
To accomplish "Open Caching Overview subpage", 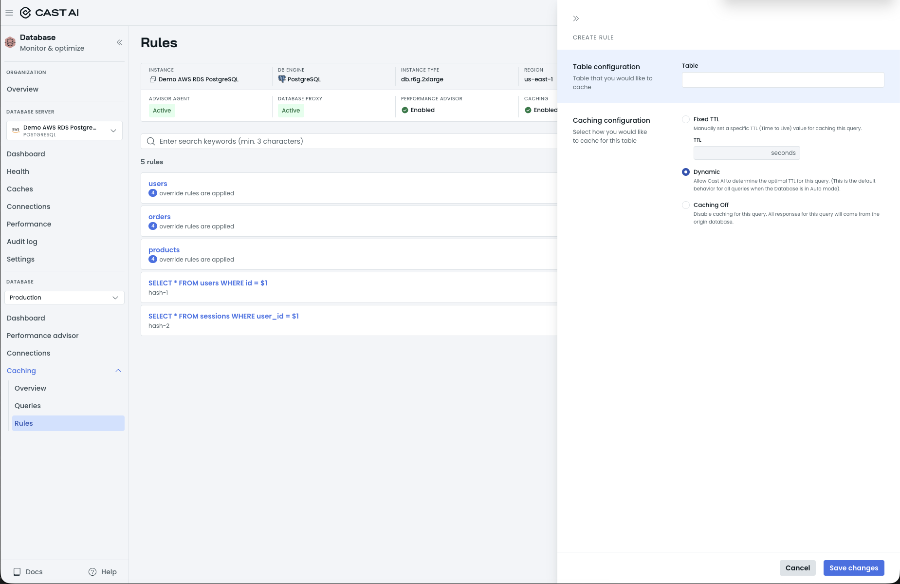I will (x=30, y=388).
